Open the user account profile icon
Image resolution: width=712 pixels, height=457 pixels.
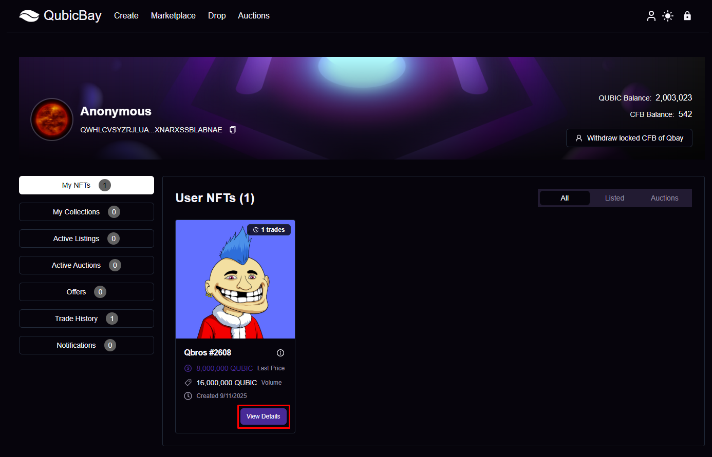point(651,16)
